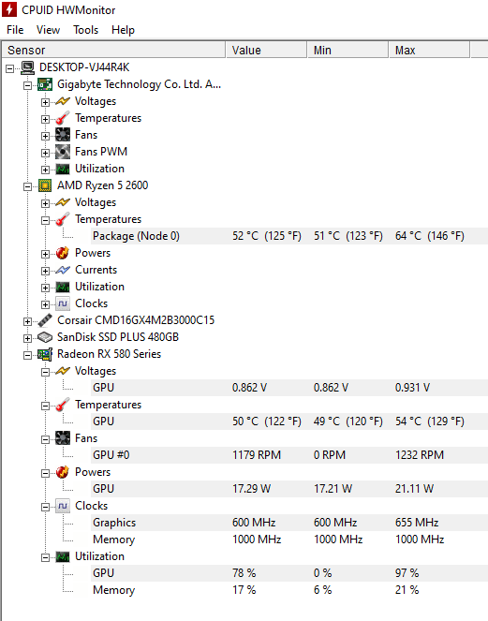Collapse the Ryzen Temperatures node

click(x=45, y=220)
